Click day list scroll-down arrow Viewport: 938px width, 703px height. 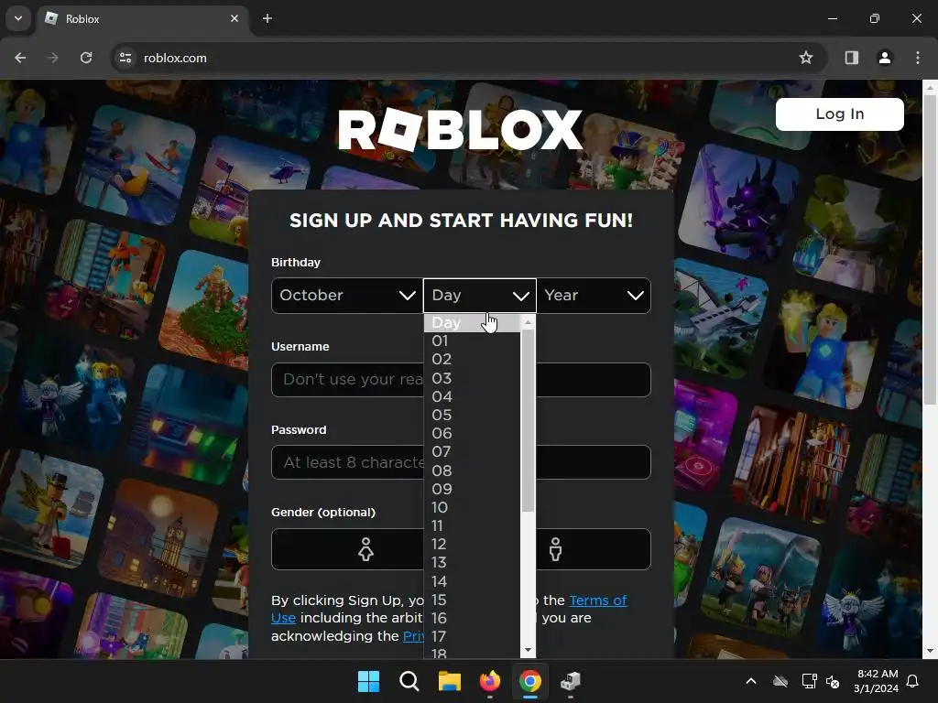coord(528,651)
